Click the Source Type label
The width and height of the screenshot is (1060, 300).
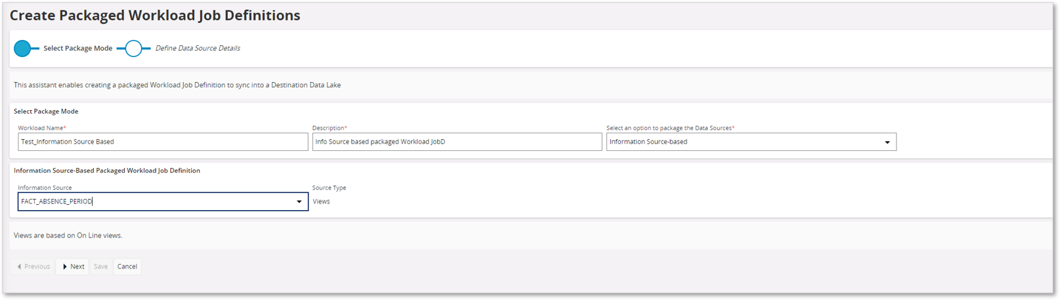[x=329, y=188]
